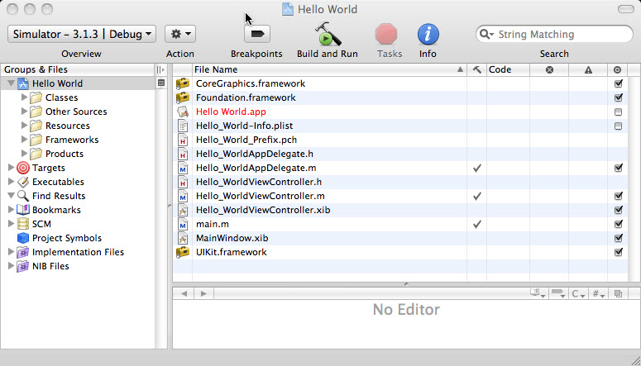Image resolution: width=641 pixels, height=366 pixels.
Task: Click the errors column header icon
Action: pos(549,70)
